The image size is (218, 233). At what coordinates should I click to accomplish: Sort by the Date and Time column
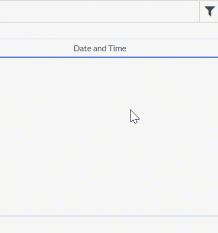(100, 48)
